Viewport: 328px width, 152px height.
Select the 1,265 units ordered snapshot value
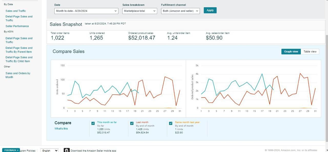coord(96,38)
